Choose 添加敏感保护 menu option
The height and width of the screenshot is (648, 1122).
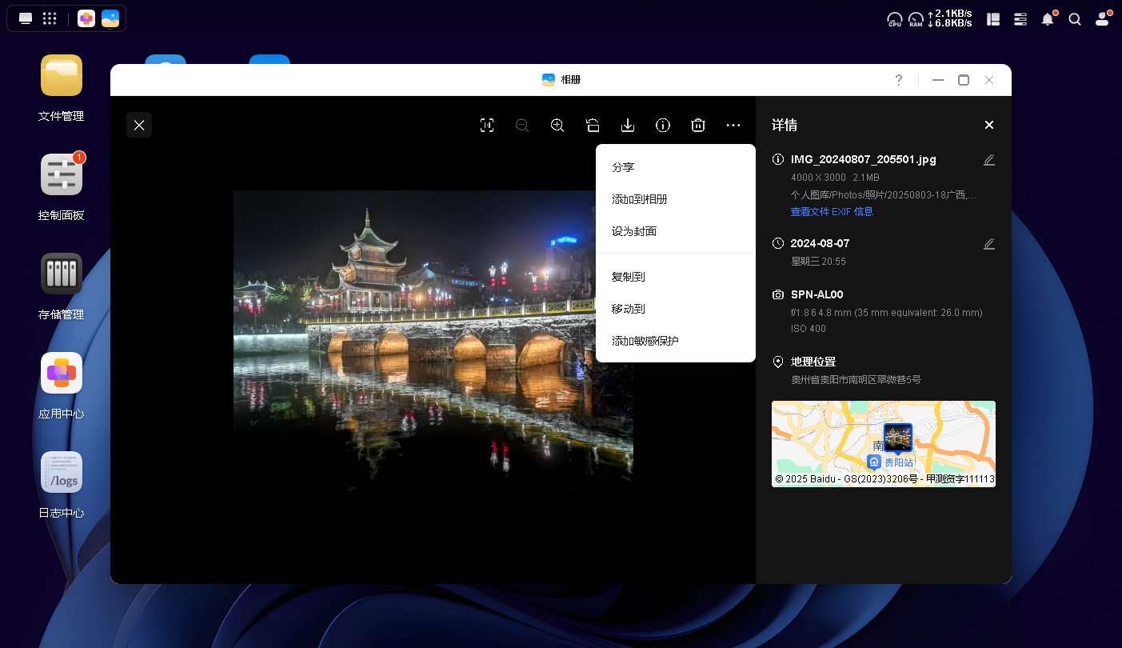tap(676, 341)
